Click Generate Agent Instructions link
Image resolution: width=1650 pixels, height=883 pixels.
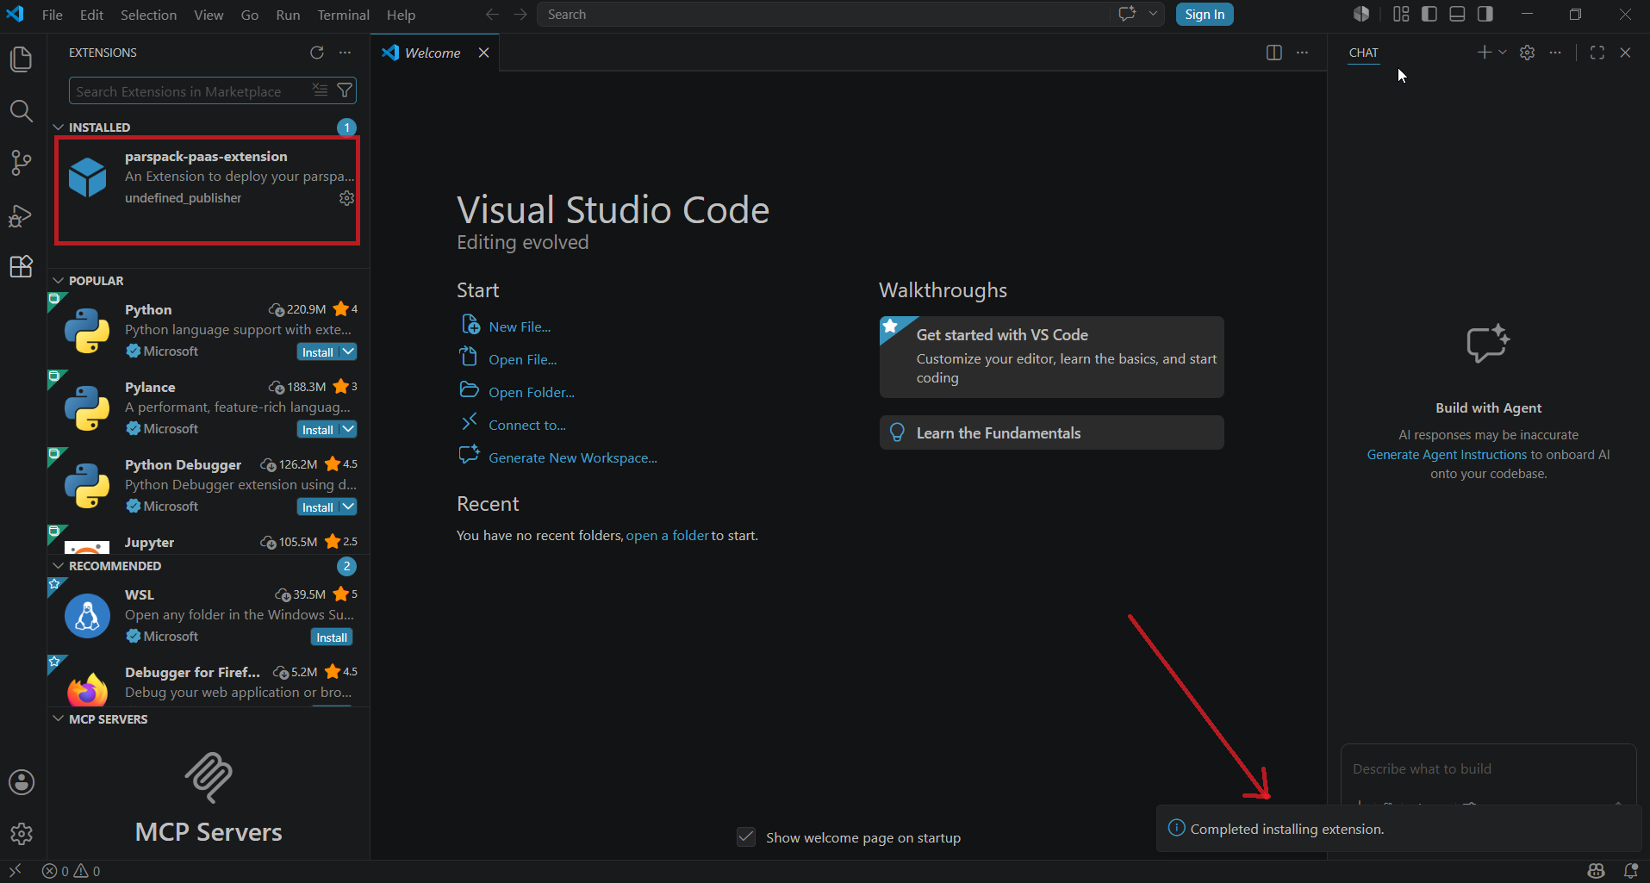point(1447,455)
